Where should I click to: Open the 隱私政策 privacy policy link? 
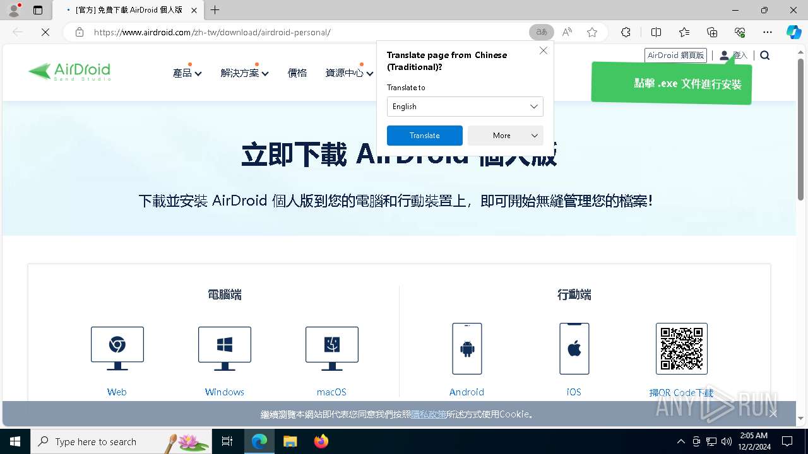429,414
